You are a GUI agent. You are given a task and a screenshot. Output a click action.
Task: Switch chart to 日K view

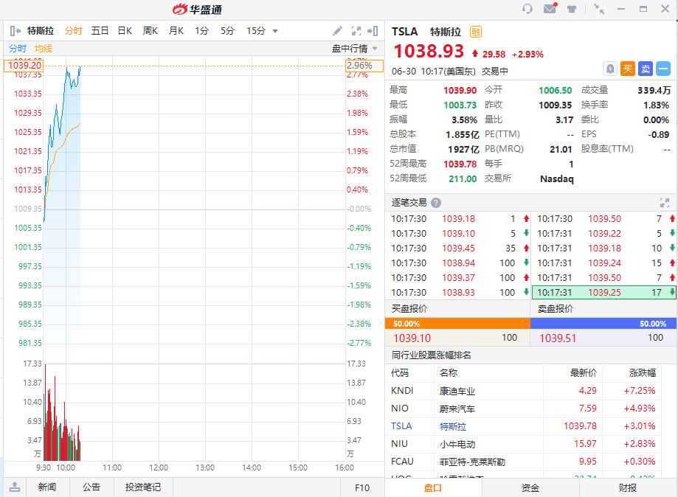(125, 31)
